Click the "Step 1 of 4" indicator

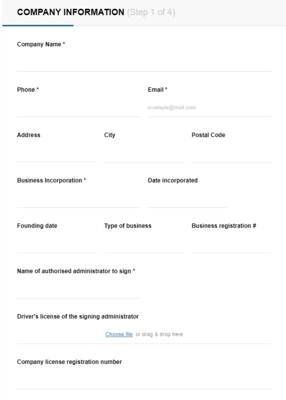pyautogui.click(x=151, y=12)
